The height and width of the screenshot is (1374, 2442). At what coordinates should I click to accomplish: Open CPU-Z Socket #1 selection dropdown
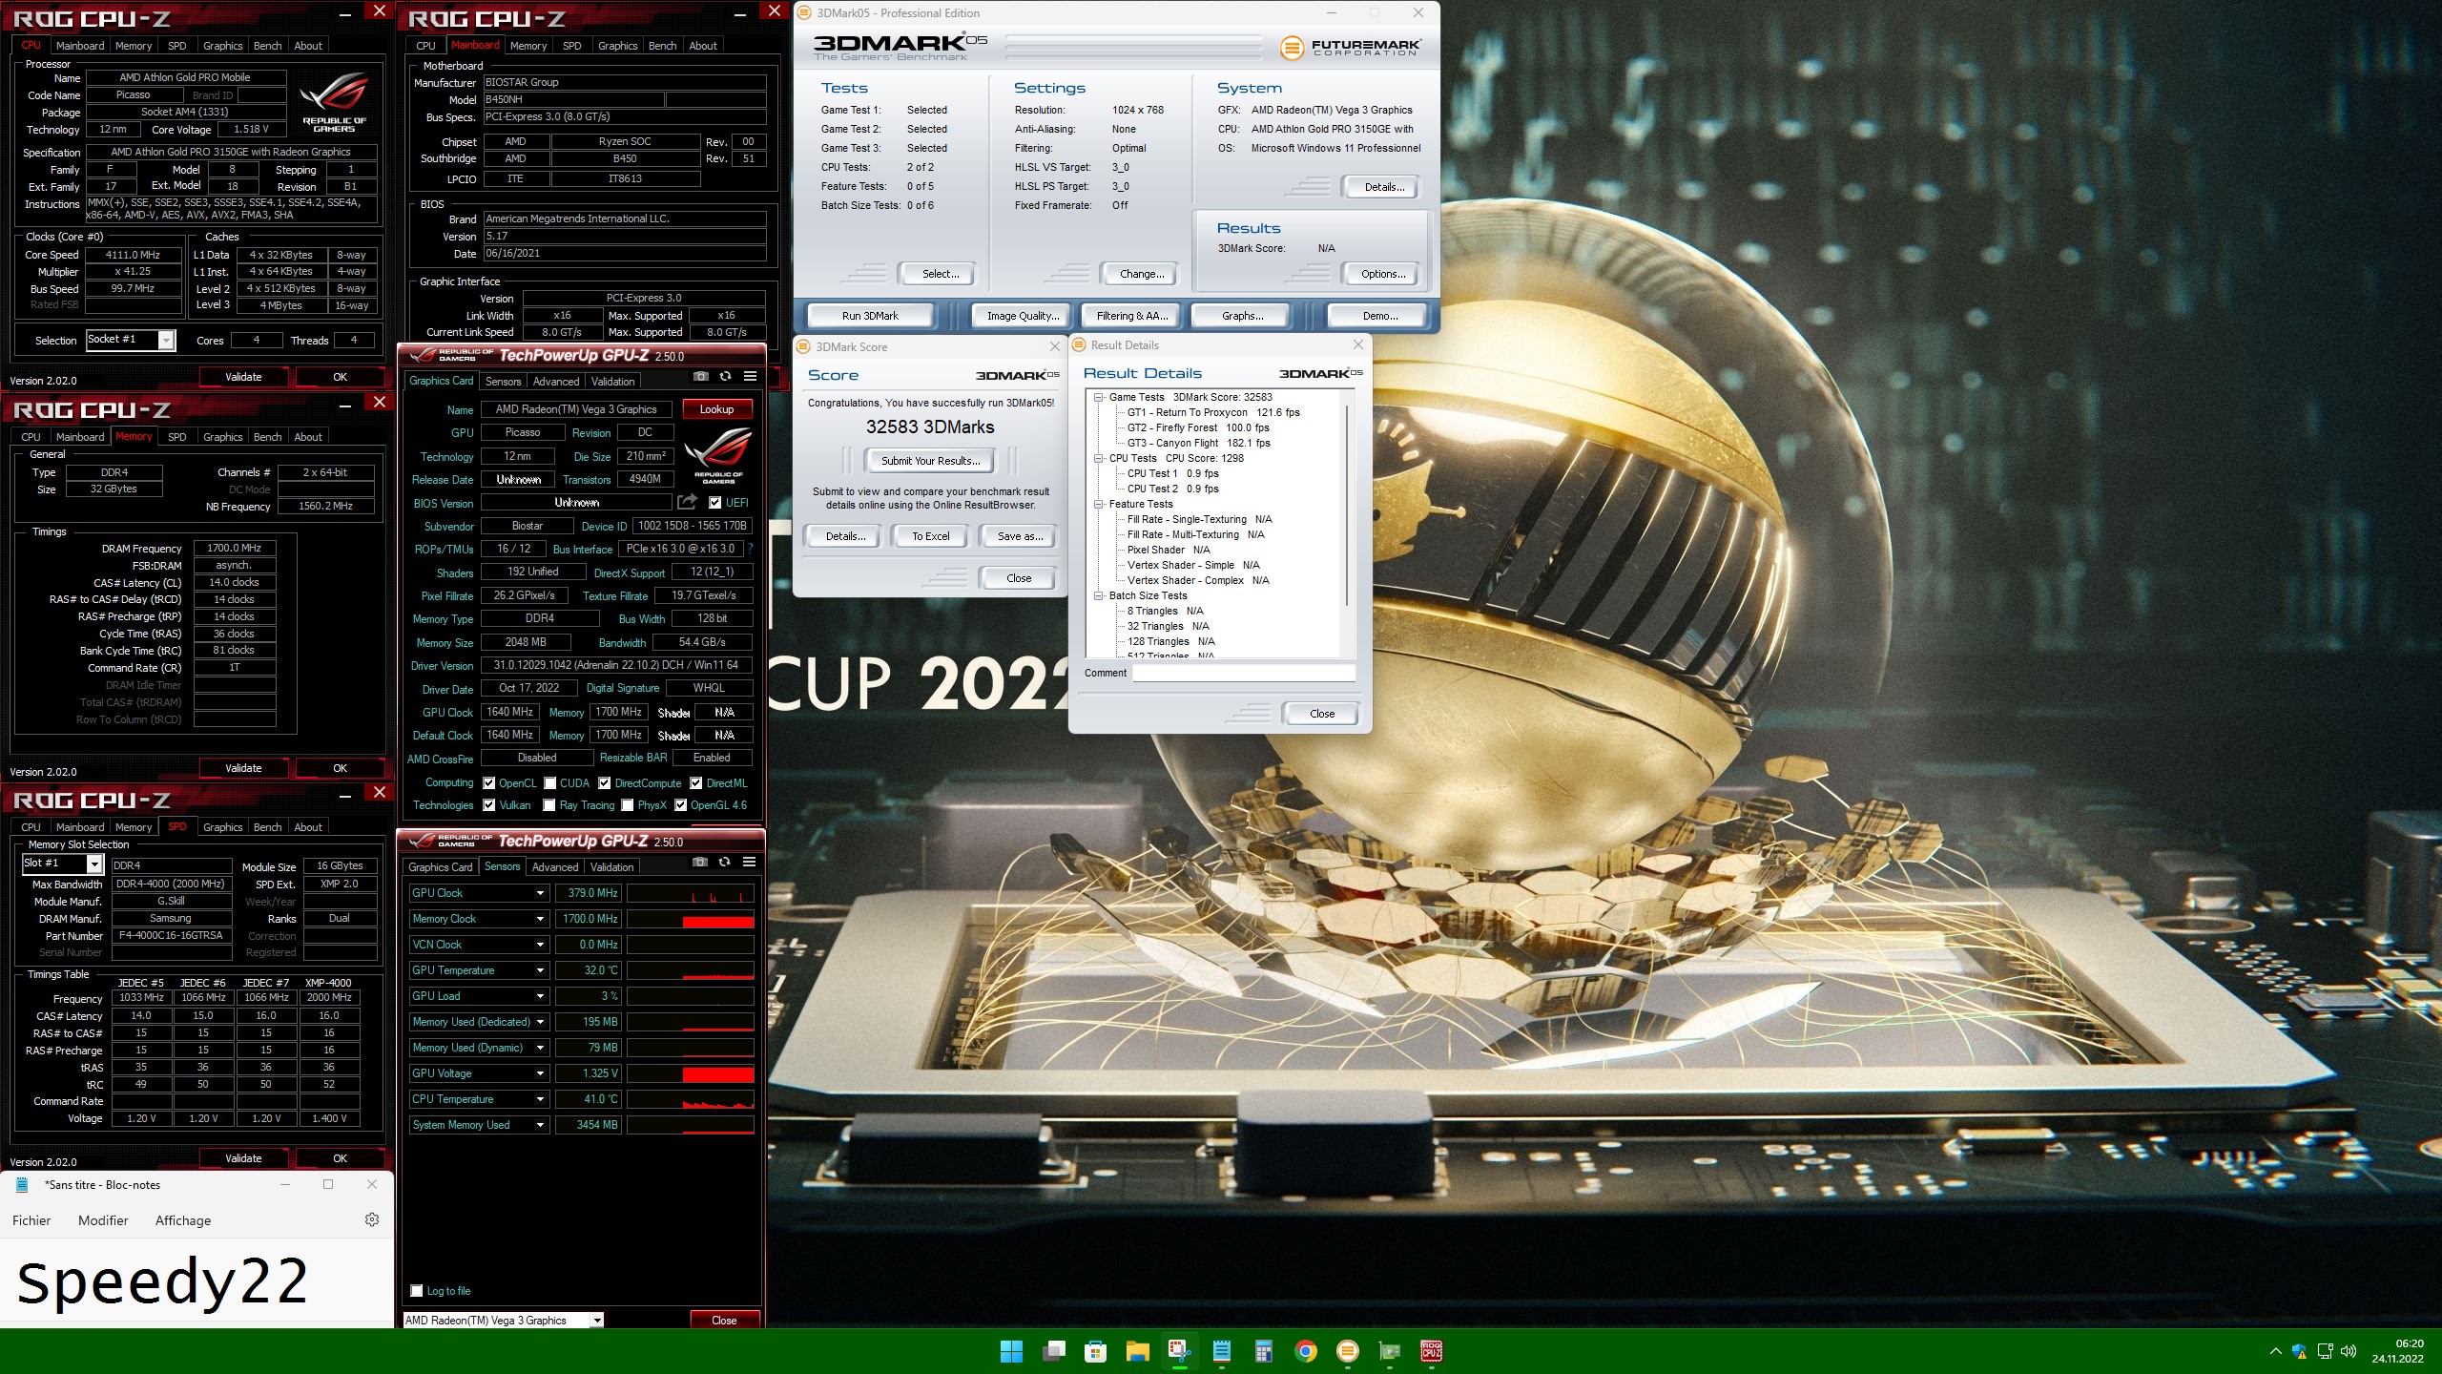point(167,340)
